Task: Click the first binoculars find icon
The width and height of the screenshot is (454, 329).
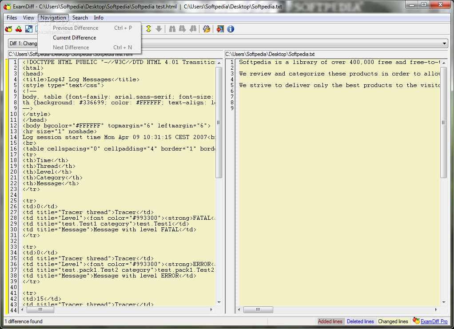Action: [x=172, y=29]
